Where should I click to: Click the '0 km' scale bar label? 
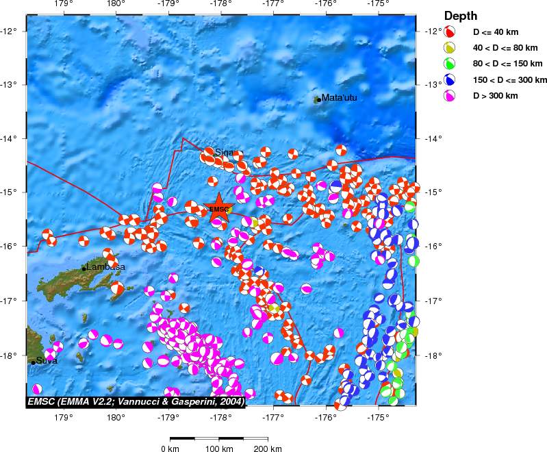[170, 448]
